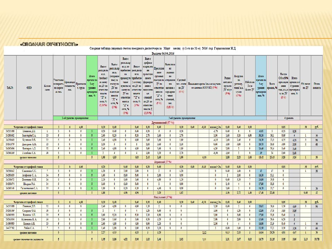The image size is (332, 249).
Task: Select the bottom-row value "21,25"
Action: 272,239
